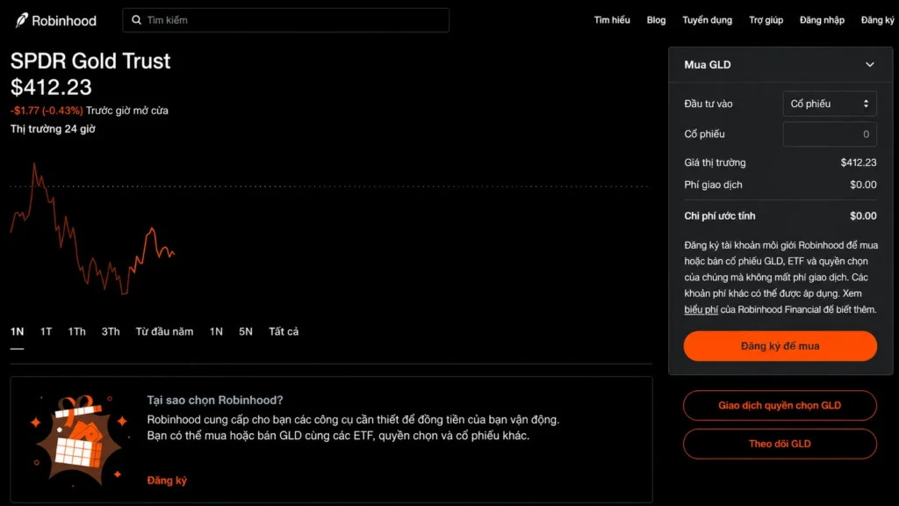Open Trợ giúp help page
This screenshot has width=899, height=506.
click(x=766, y=20)
